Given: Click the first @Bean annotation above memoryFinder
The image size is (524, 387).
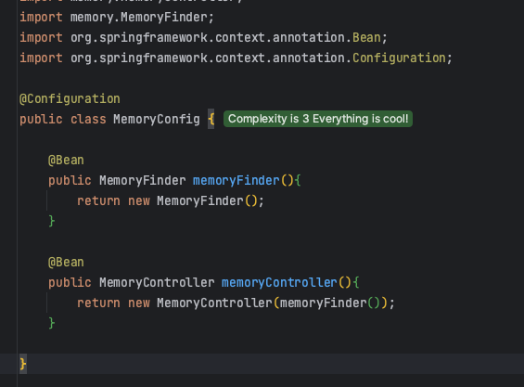Looking at the screenshot, I should 66,161.
